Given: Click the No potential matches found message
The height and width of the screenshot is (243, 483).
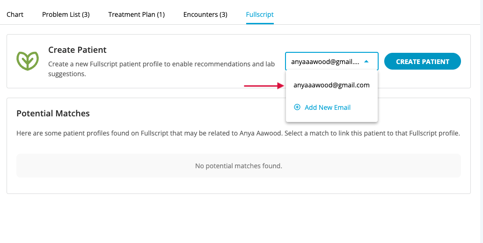Looking at the screenshot, I should [x=238, y=165].
